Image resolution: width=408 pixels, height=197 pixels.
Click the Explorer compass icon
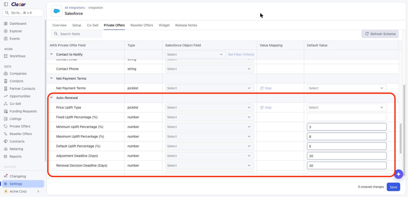[6, 31]
